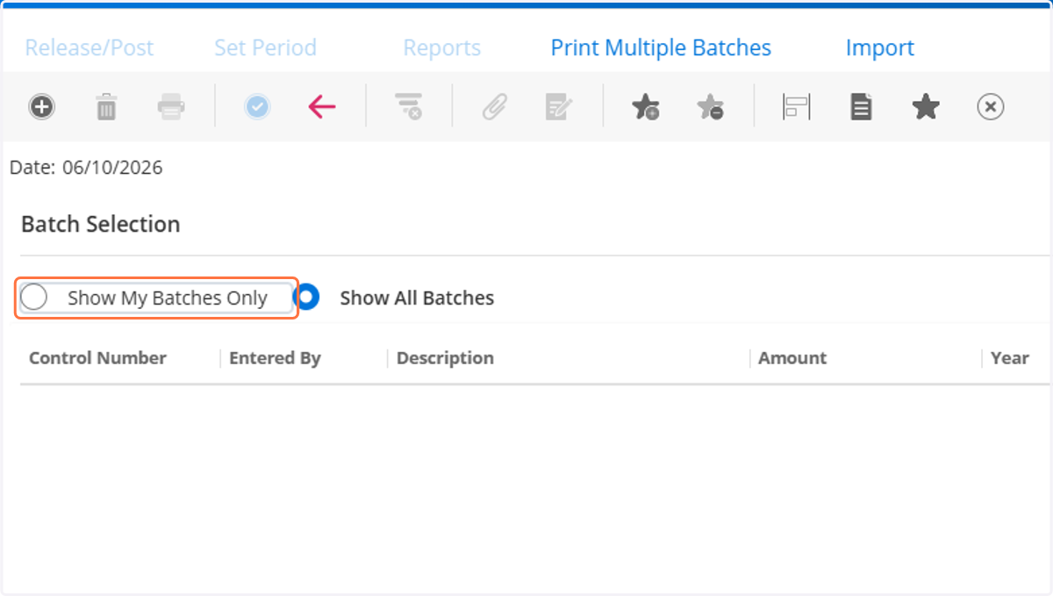Click the trash delete icon
The image size is (1053, 596).
pyautogui.click(x=106, y=107)
